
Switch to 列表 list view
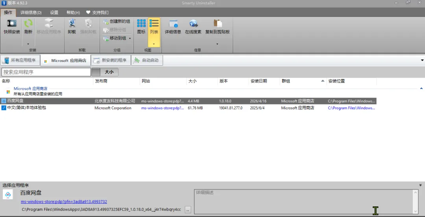click(x=154, y=26)
